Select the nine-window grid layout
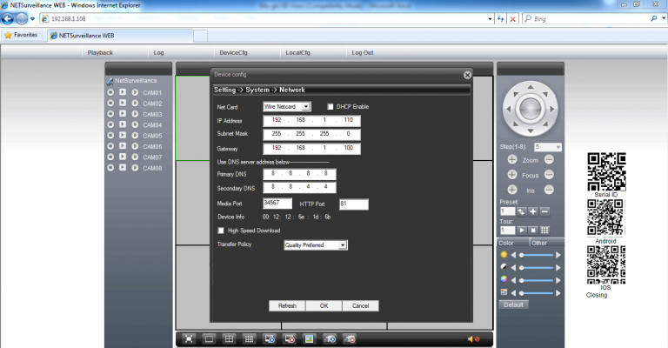This screenshot has width=668, height=348. click(x=250, y=338)
